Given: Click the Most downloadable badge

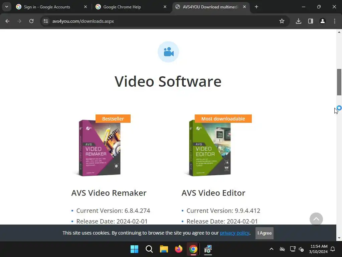Looking at the screenshot, I should tap(223, 119).
